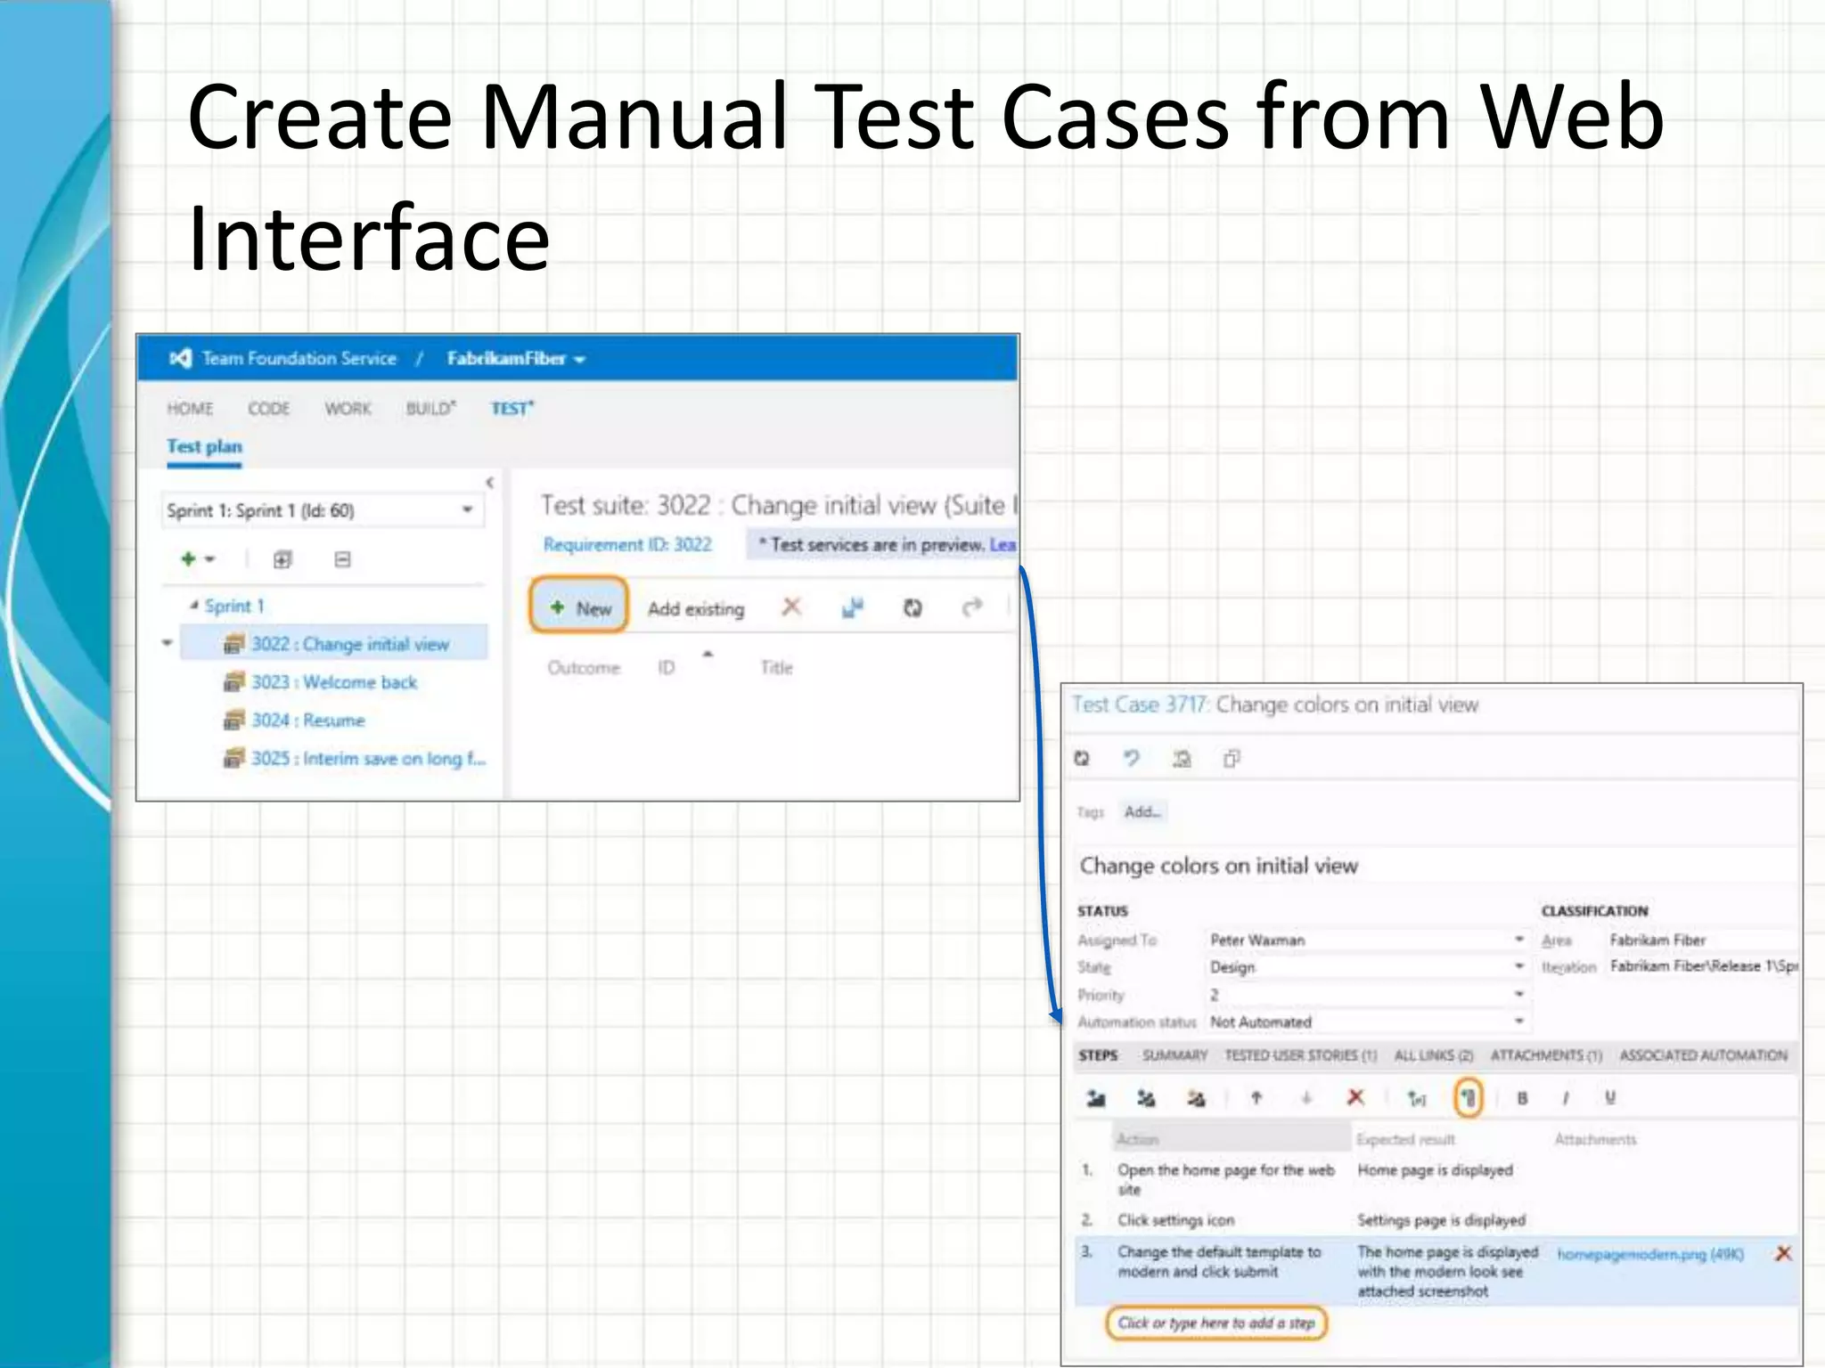This screenshot has width=1825, height=1368.
Task: Toggle italic formatting in steps toolbar
Action: [1566, 1099]
